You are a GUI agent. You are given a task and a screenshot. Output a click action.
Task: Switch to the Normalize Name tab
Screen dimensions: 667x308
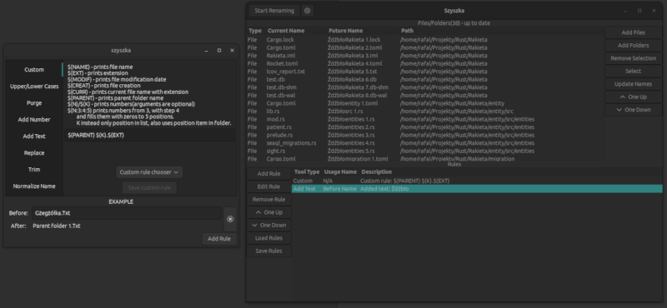point(34,186)
